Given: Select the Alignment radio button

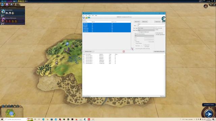Looking at the screenshot, I should (x=144, y=45).
